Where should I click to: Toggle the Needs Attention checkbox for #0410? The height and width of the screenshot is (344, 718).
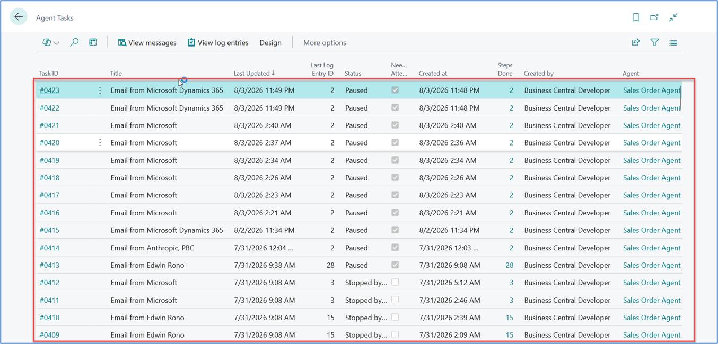click(395, 317)
